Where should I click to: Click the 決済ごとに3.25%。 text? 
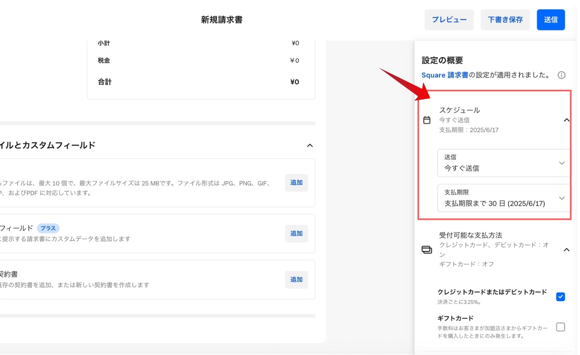tap(459, 302)
